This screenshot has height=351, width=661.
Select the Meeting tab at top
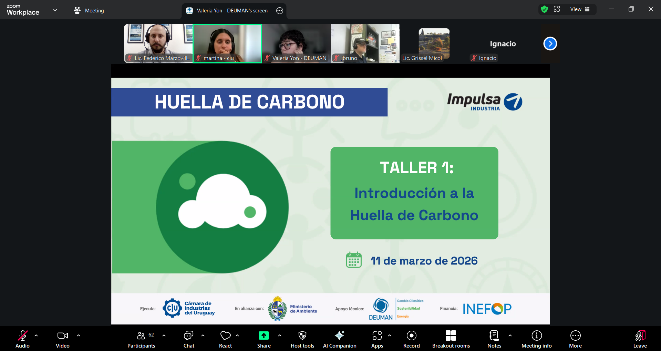pyautogui.click(x=89, y=11)
